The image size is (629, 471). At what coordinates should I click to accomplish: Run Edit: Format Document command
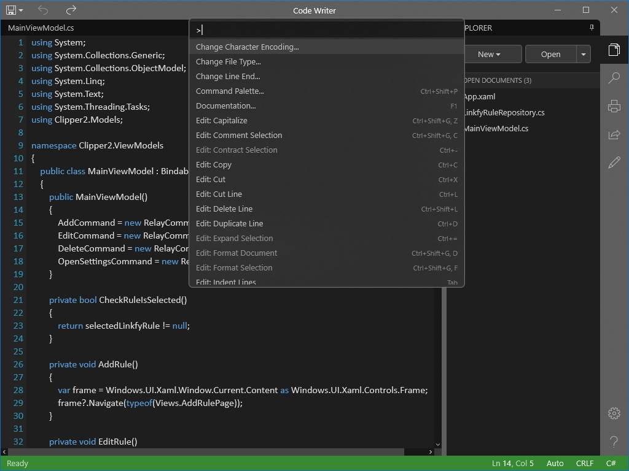pyautogui.click(x=327, y=253)
